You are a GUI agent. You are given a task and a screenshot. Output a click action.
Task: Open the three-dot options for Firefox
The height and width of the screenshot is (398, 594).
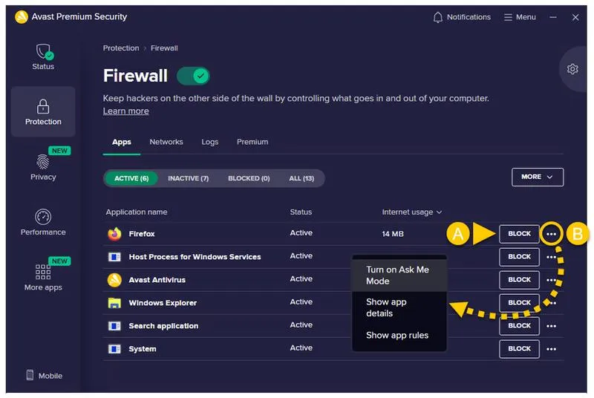coord(551,234)
